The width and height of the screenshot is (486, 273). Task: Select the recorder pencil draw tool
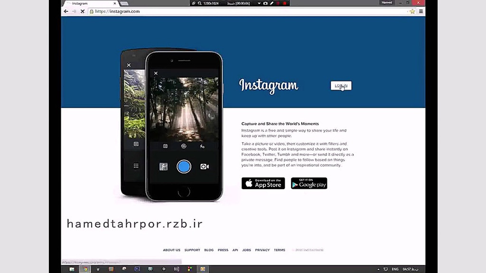pyautogui.click(x=272, y=3)
